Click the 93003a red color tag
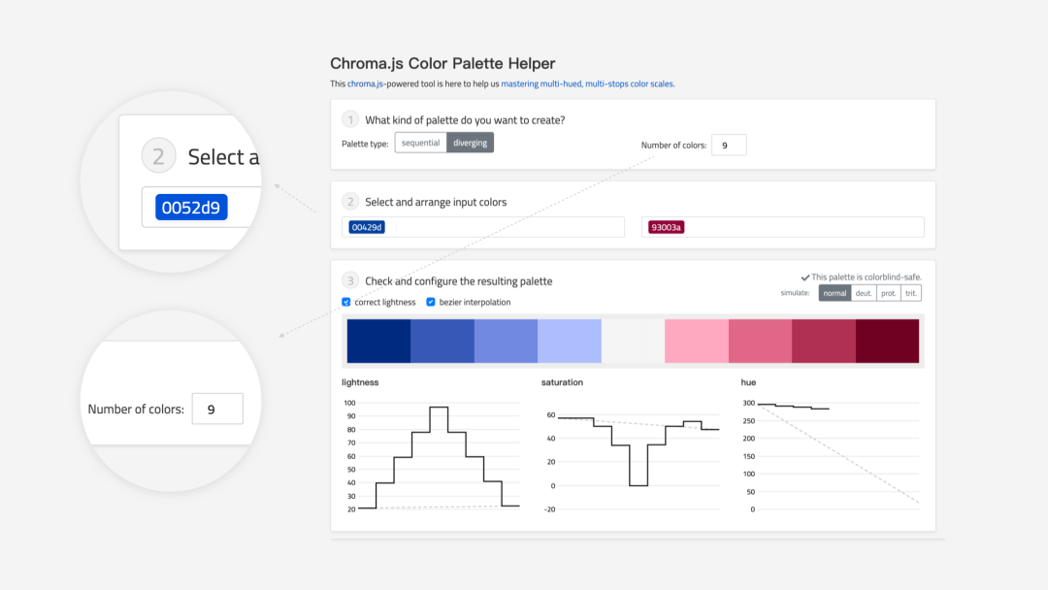 point(667,227)
